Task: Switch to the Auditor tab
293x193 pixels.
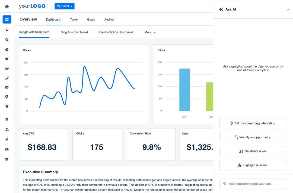Action: [109, 19]
